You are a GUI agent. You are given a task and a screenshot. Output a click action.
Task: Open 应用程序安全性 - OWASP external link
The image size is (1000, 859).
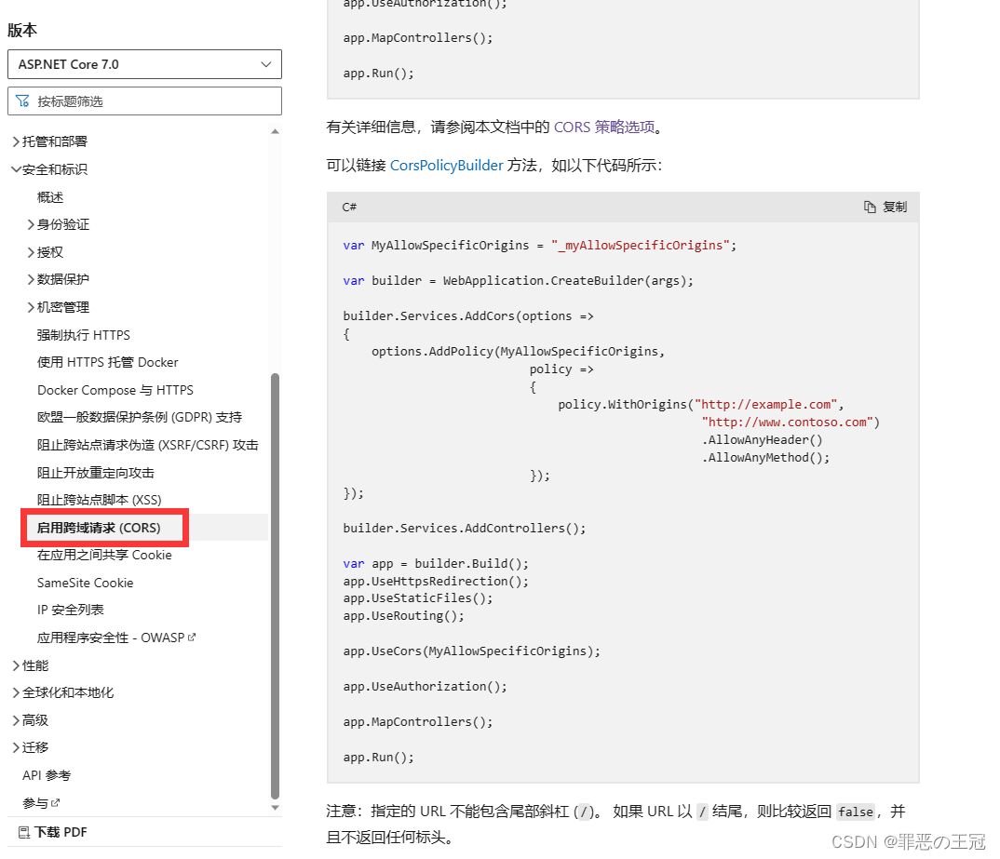[116, 638]
